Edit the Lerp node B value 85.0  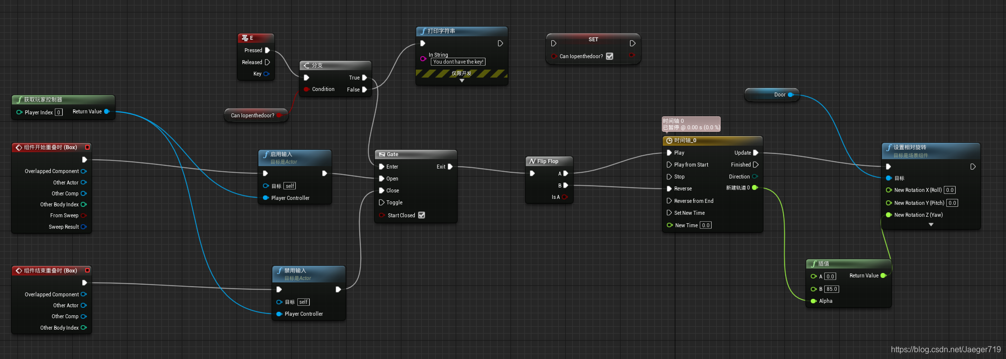832,289
